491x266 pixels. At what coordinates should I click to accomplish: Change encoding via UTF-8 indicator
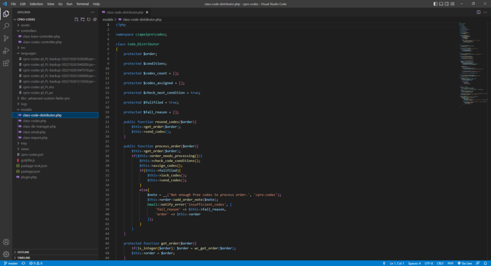tap(429, 263)
